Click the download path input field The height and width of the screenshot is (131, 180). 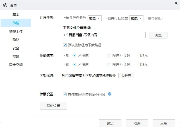tap(104, 35)
